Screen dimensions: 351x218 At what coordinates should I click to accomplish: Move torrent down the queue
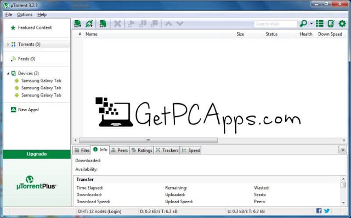click(x=180, y=24)
